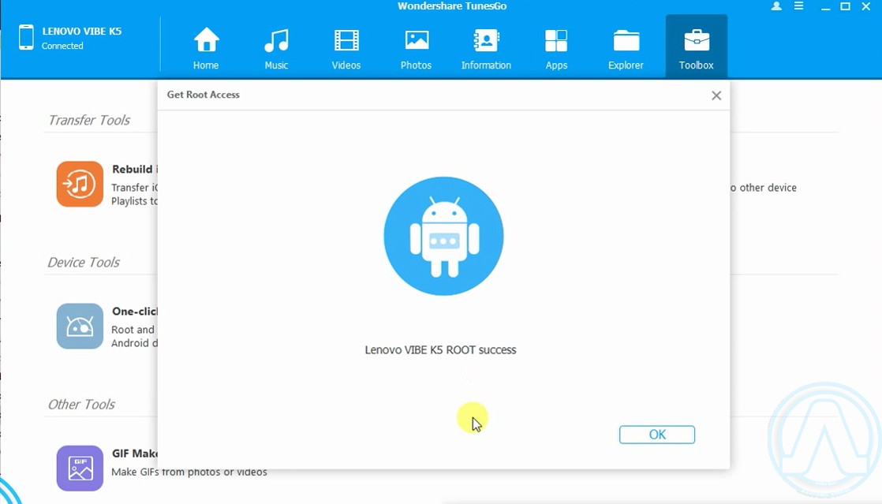
Task: Switch to the Videos tab
Action: (x=346, y=48)
